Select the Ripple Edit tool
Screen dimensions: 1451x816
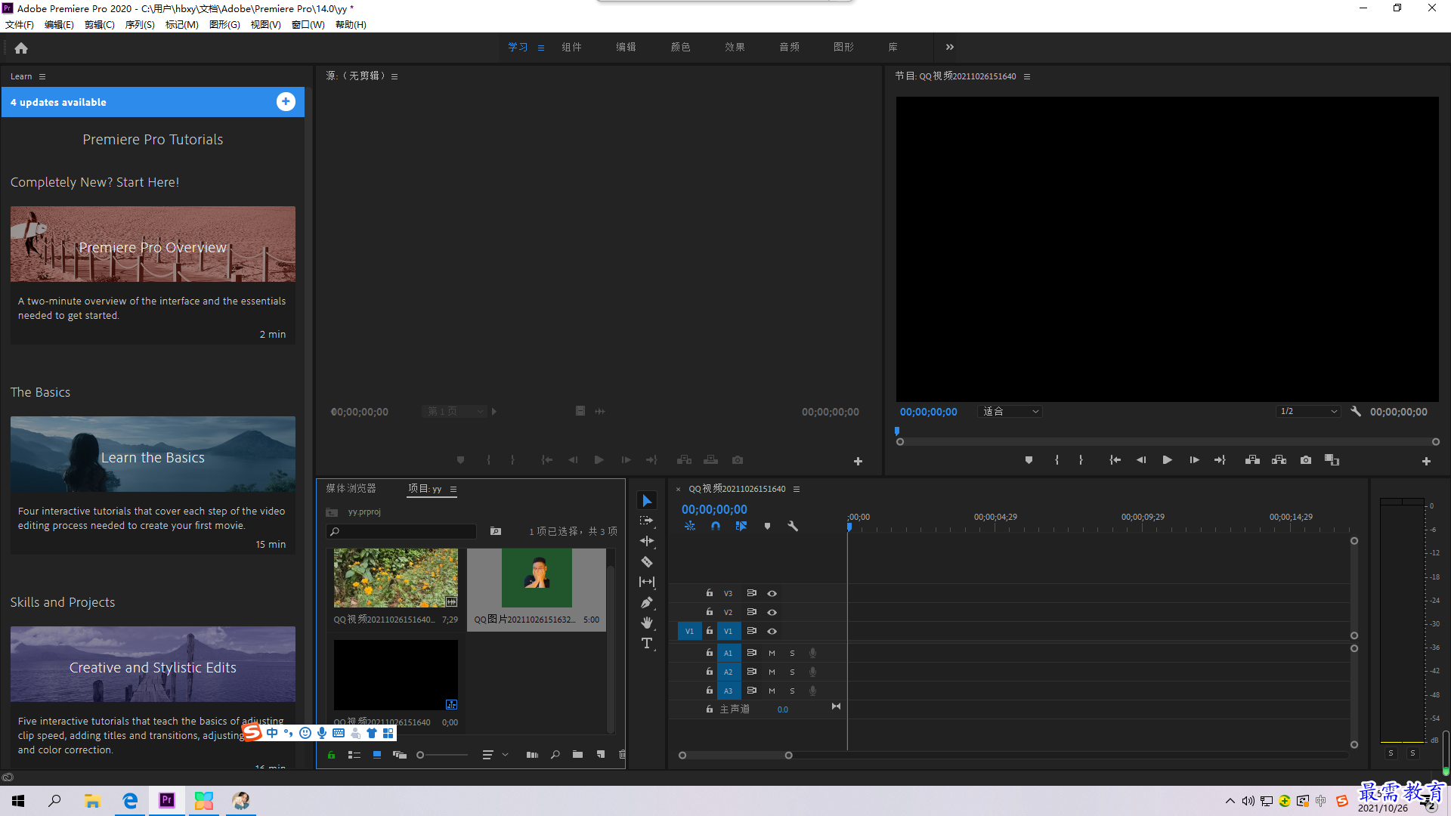tap(647, 541)
